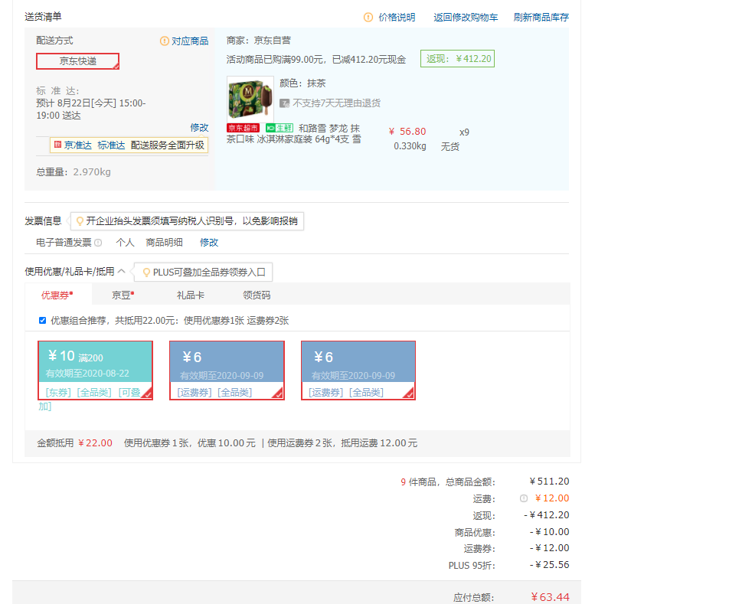Toggle the last ¥6 freight coupon card
Viewport: 729px width, 604px height.
pyautogui.click(x=358, y=371)
